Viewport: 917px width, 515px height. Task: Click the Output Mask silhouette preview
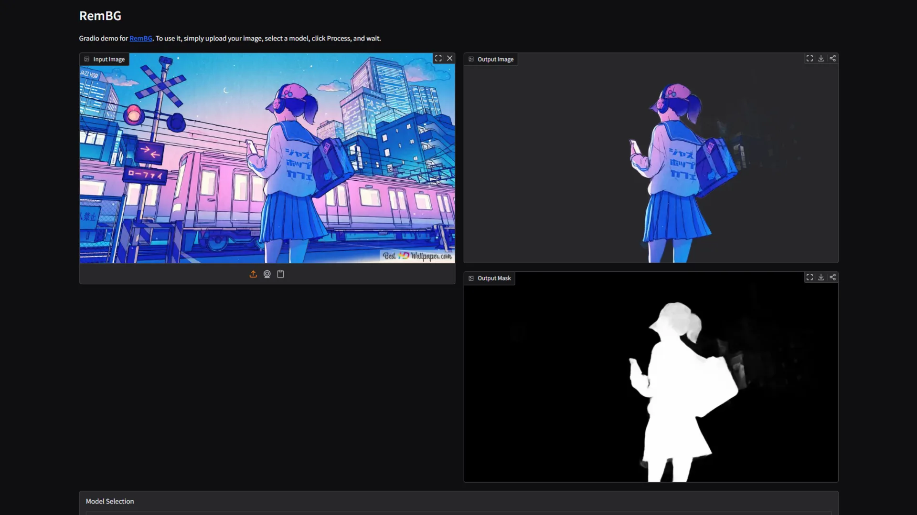tap(651, 377)
